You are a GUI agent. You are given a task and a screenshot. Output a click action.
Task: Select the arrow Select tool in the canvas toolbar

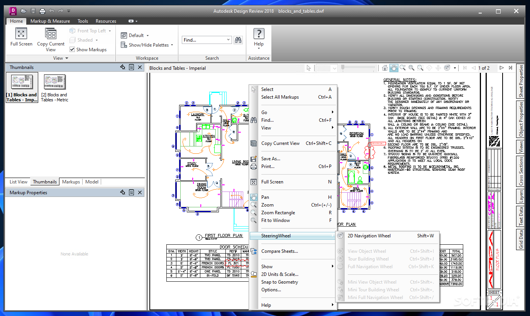tap(308, 68)
